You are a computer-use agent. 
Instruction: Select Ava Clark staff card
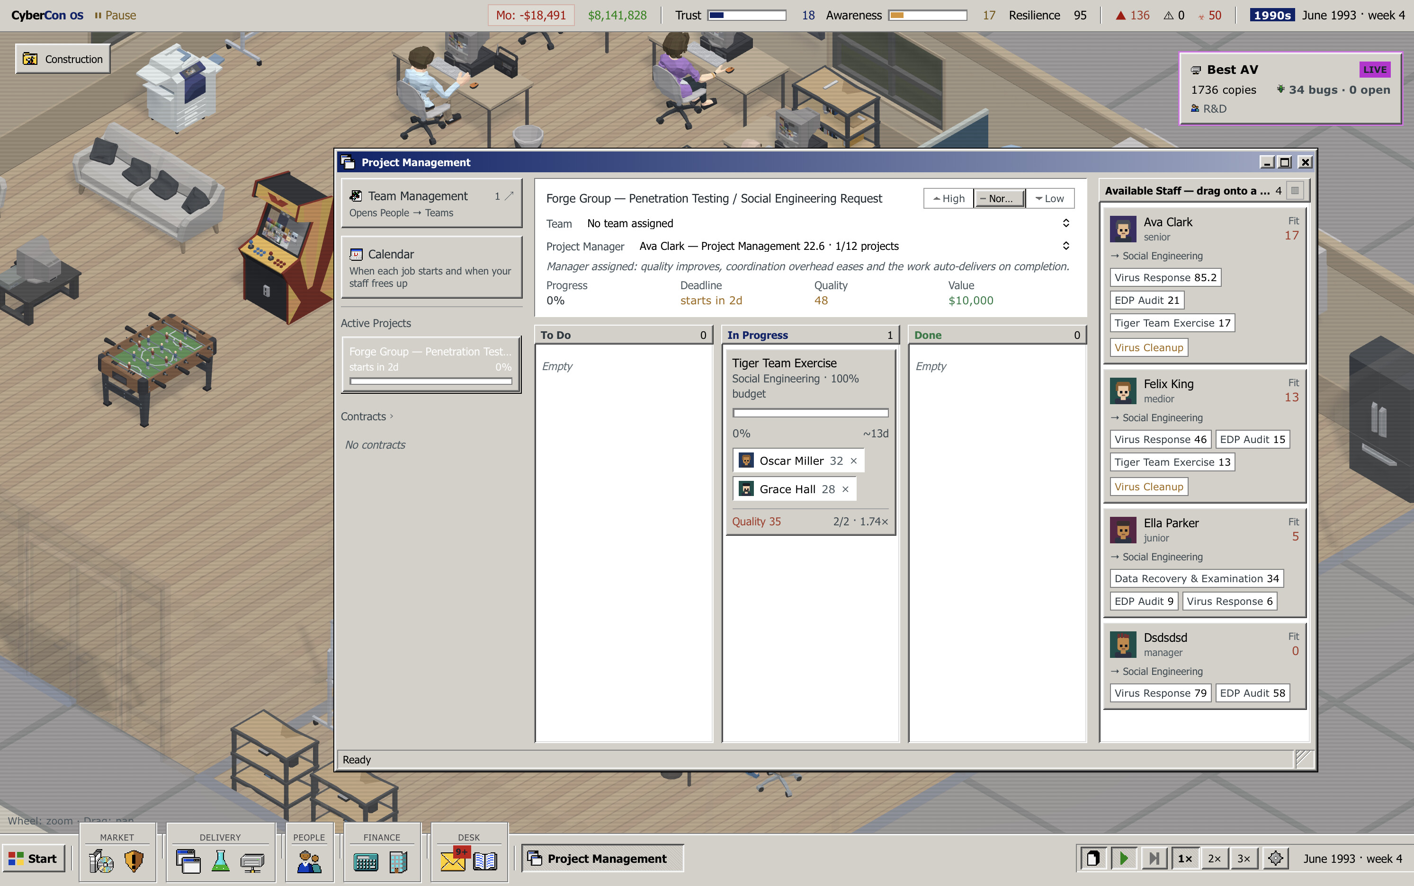click(x=1205, y=285)
